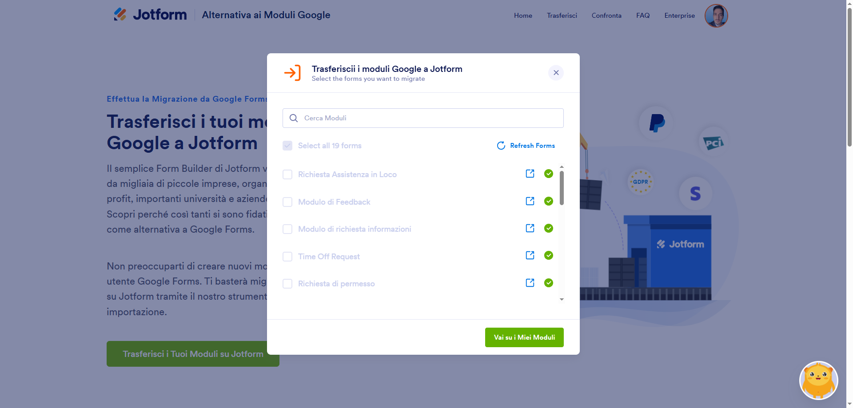The width and height of the screenshot is (853, 408).
Task: Click the Select all 19 forms label
Action: [330, 146]
